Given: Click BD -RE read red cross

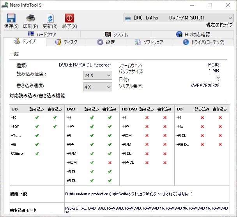Looking at the screenshot, I should [x=202, y=126].
